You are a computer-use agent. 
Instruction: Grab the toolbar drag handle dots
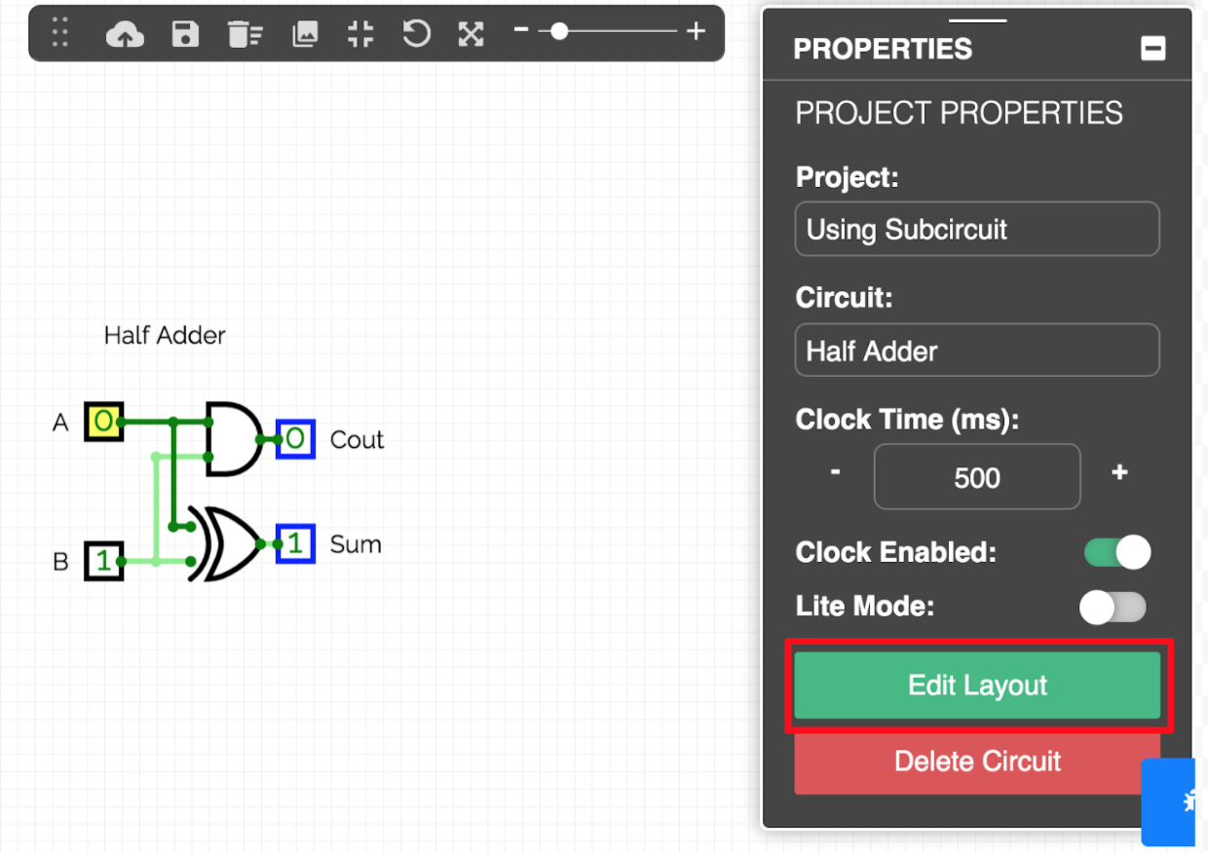(60, 33)
